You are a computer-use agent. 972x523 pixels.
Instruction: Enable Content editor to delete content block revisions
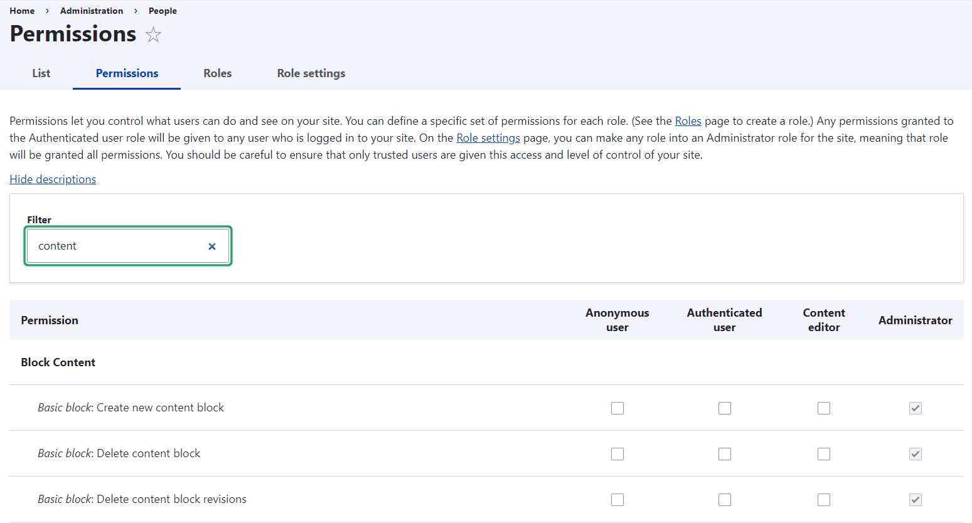point(824,499)
